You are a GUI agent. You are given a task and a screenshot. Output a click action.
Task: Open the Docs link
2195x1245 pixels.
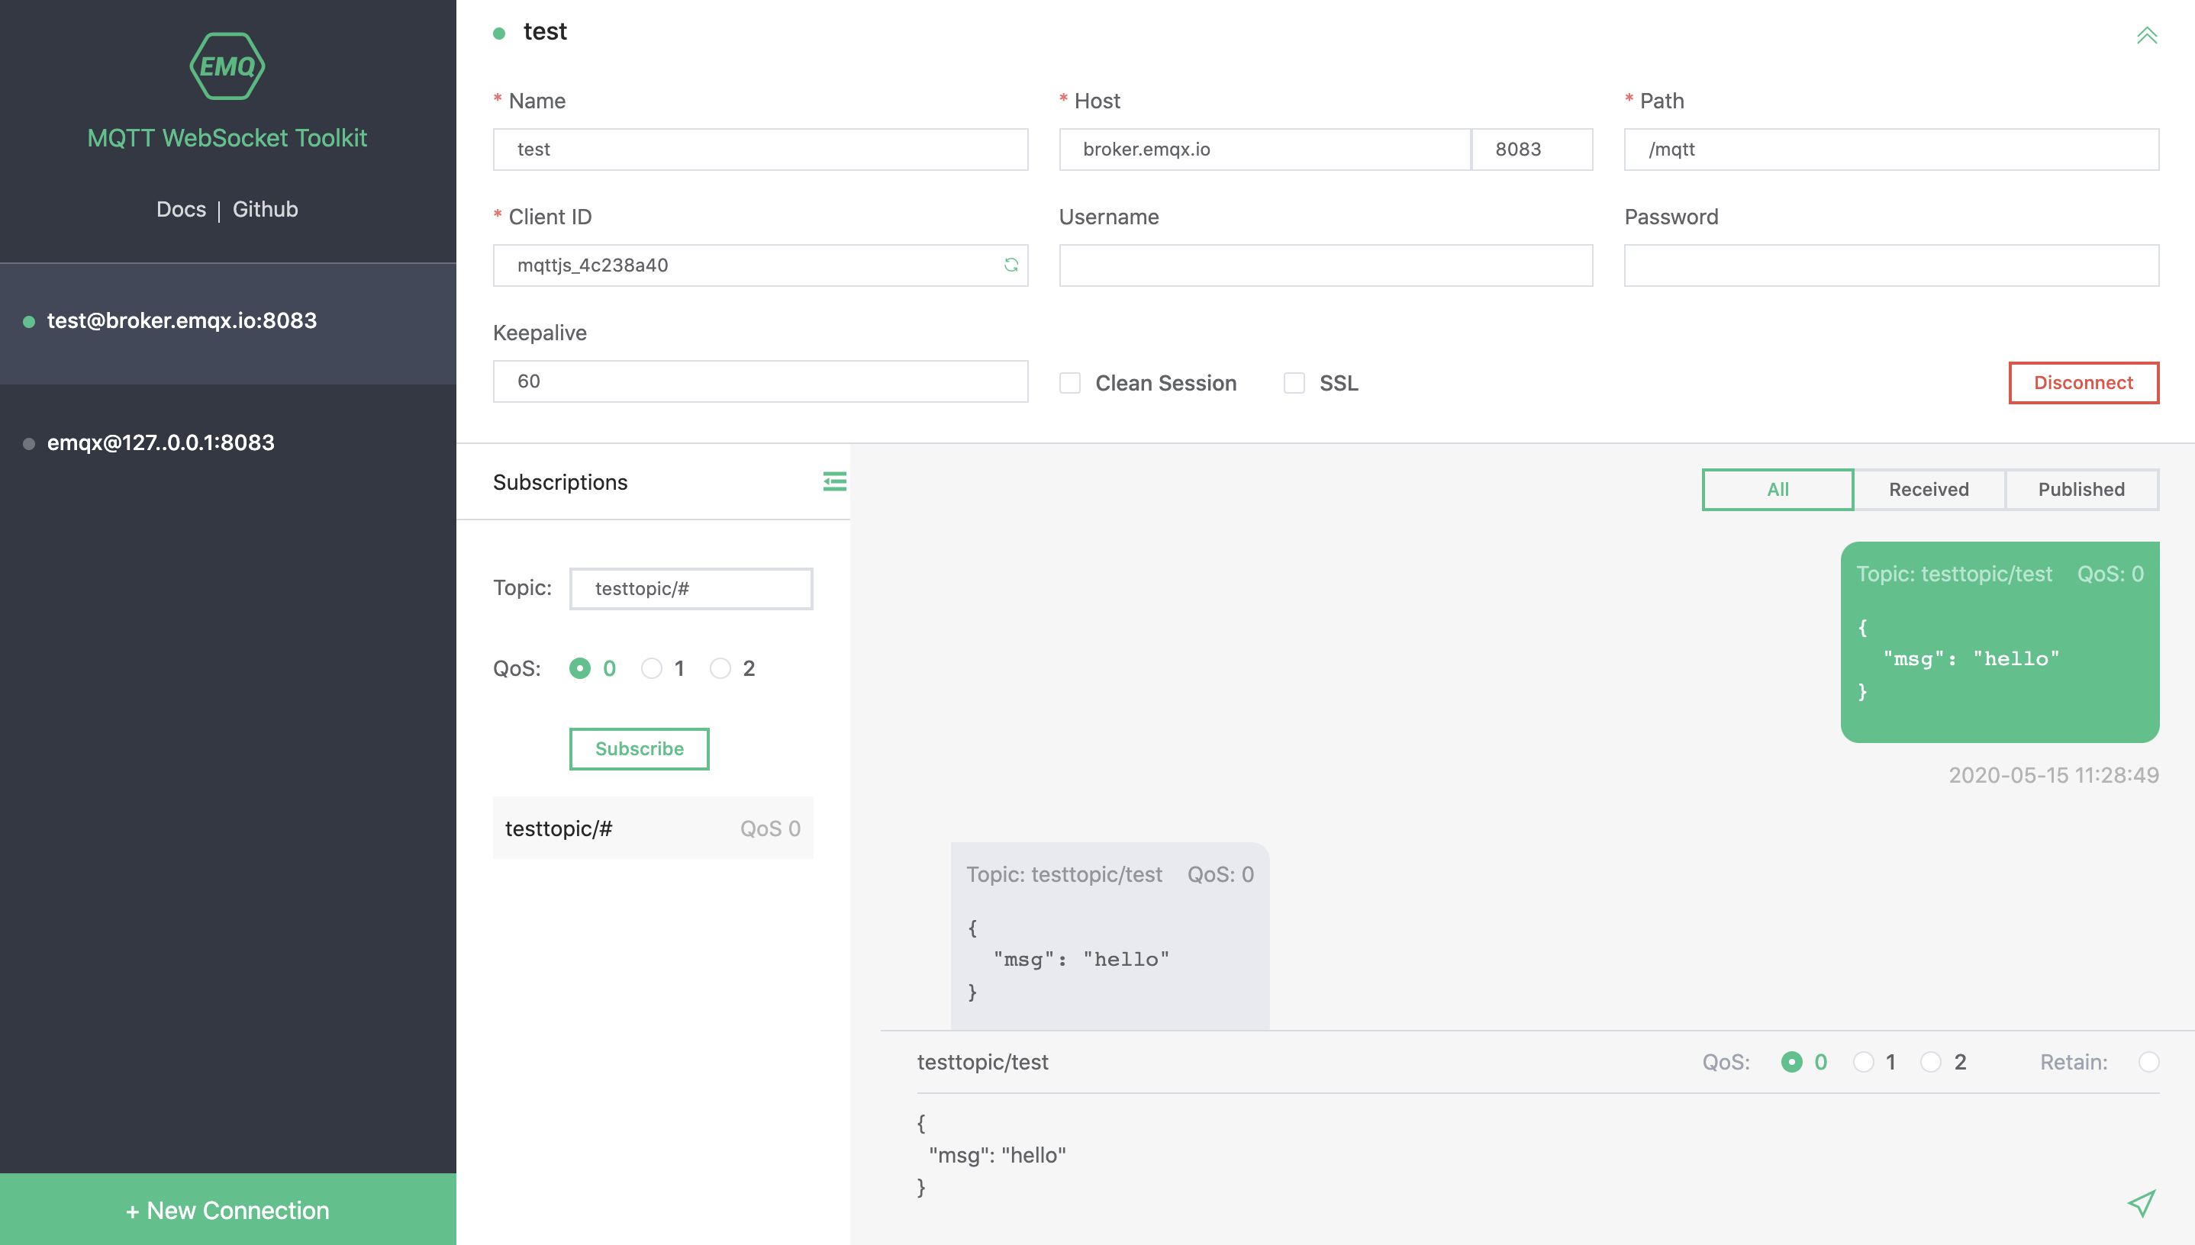click(182, 210)
